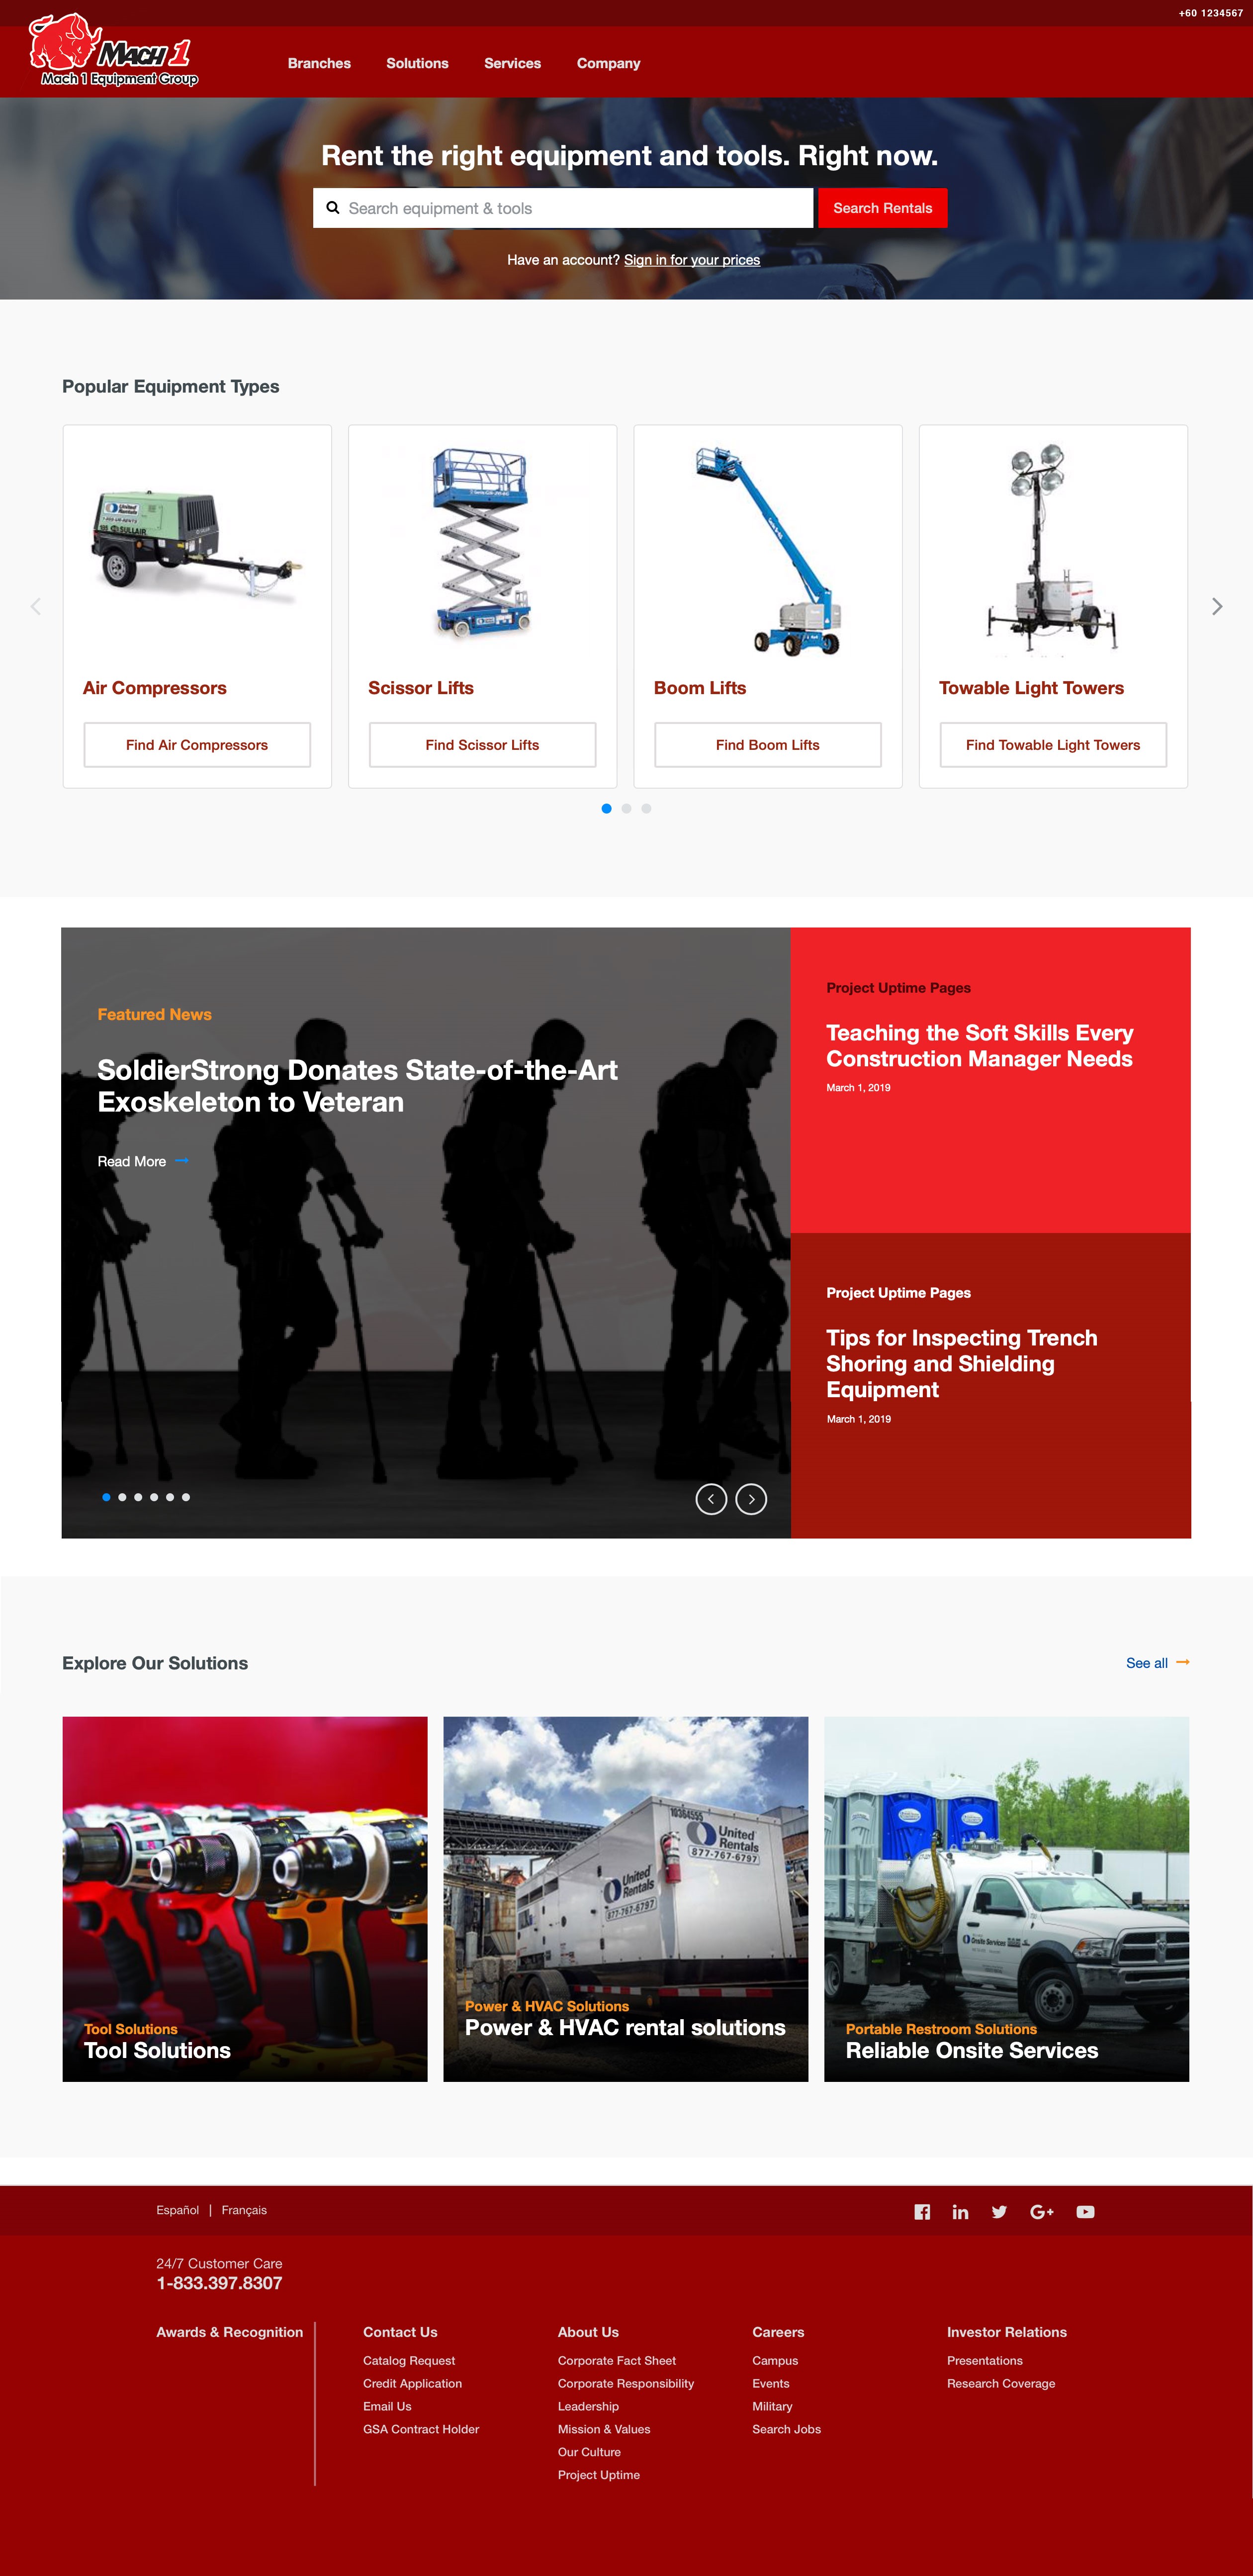Click the orange arrow next to See all
Image resolution: width=1253 pixels, height=2576 pixels.
pos(1183,1662)
